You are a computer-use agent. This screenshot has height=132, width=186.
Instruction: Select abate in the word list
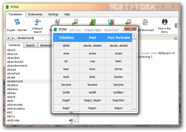[11, 77]
